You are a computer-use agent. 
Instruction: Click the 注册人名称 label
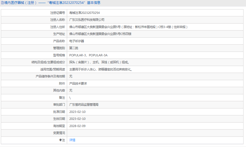coord(57,20)
